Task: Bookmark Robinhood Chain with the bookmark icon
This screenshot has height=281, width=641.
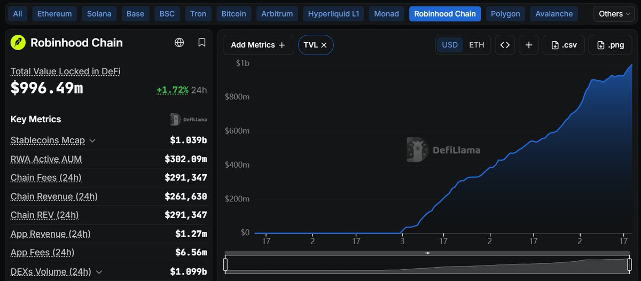Action: 202,43
